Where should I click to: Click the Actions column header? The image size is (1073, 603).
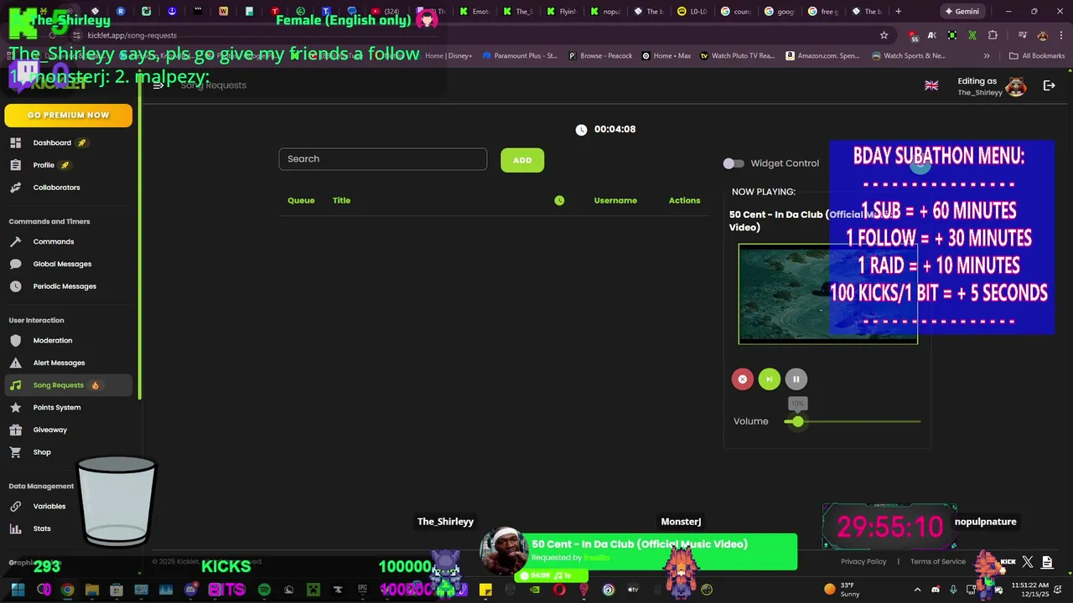point(684,200)
